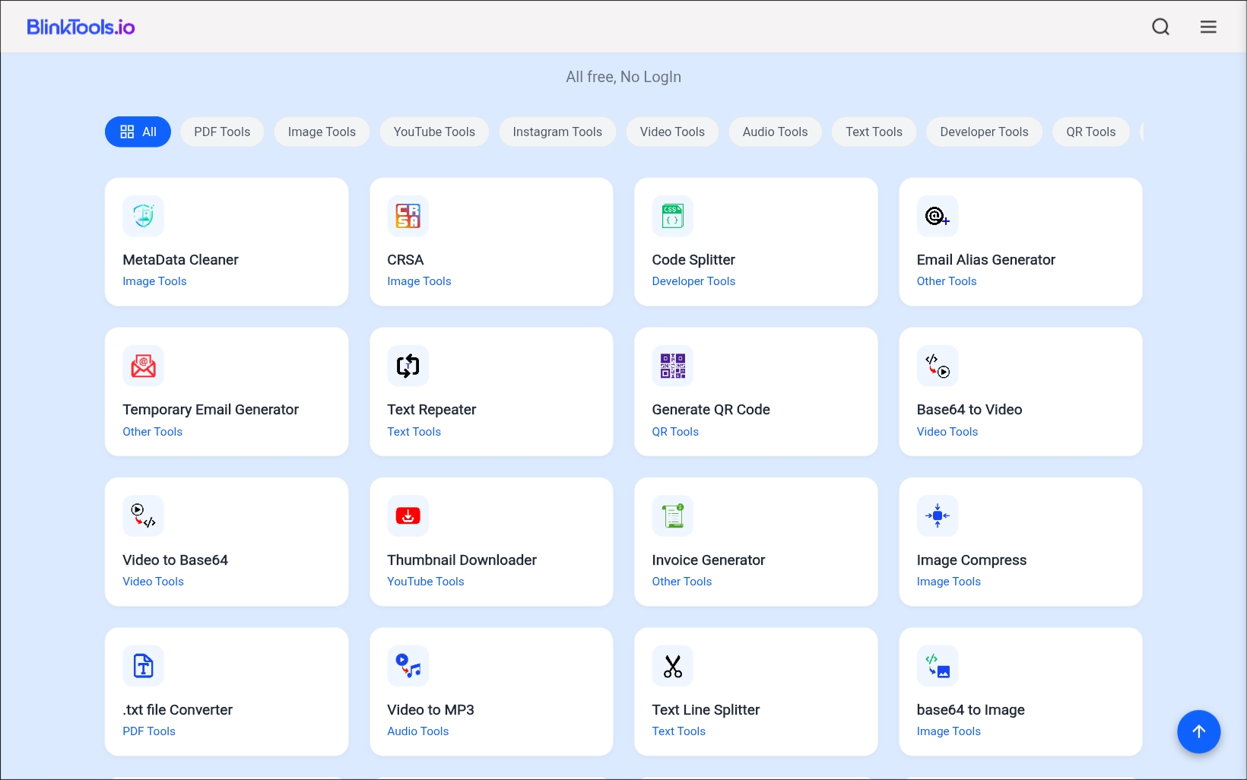Screen dimensions: 1247x780
Task: Filter by Image Tools category chip
Action: (x=322, y=132)
